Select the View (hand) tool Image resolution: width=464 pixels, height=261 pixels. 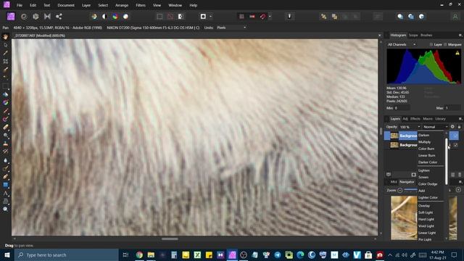(x=5, y=37)
